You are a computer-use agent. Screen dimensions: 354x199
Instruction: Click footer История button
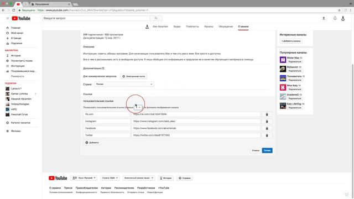tap(166, 178)
